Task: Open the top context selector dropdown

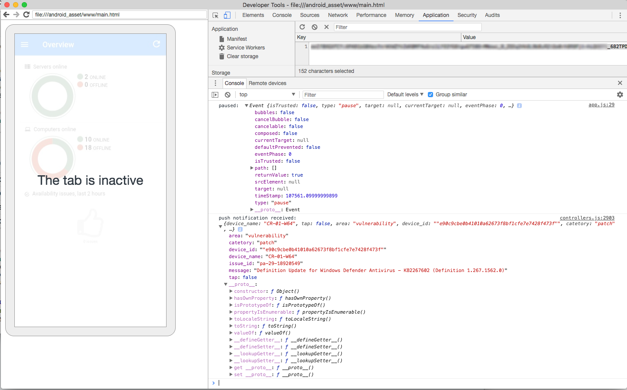Action: coord(267,95)
